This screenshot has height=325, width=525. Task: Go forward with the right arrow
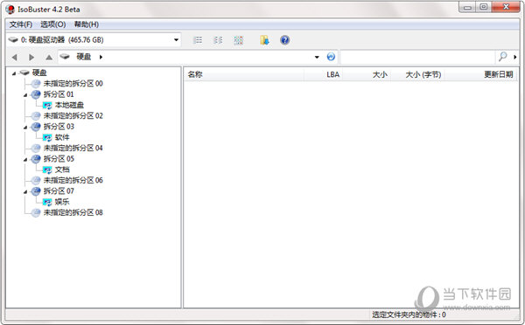[31, 57]
